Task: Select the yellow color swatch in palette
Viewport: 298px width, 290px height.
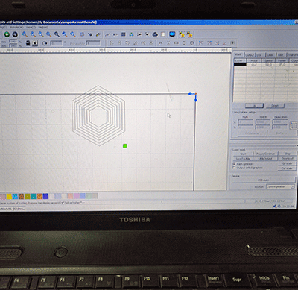Action: pos(9,197)
